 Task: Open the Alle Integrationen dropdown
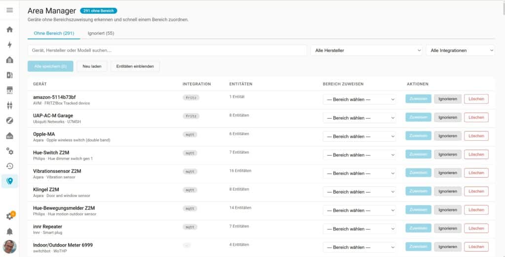click(x=460, y=51)
